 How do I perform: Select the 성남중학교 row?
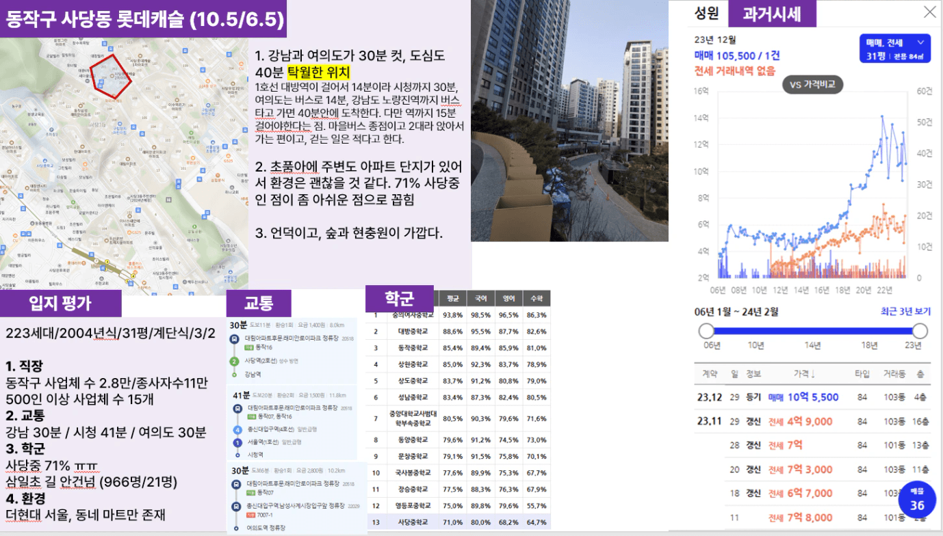[458, 397]
